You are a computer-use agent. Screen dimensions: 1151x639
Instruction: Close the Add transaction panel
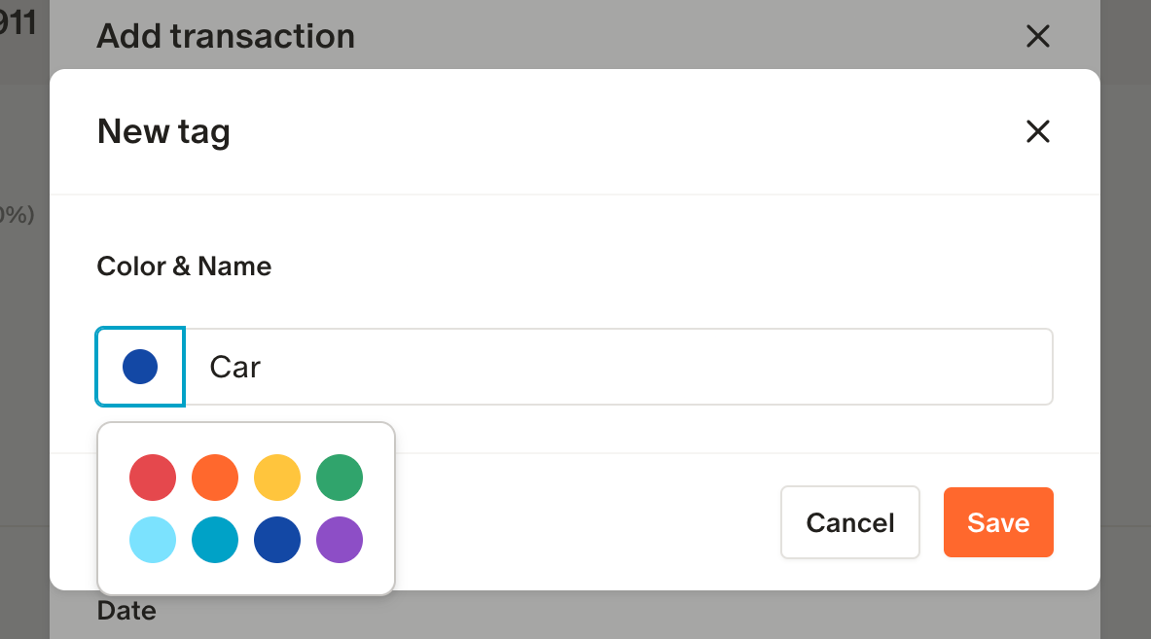1038,37
